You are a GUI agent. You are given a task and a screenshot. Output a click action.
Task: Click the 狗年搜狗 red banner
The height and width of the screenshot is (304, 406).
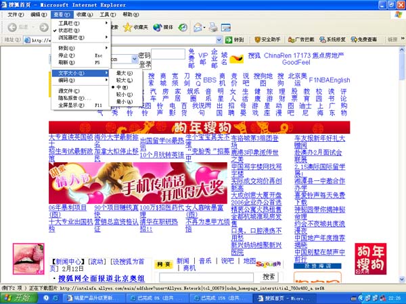(200, 128)
